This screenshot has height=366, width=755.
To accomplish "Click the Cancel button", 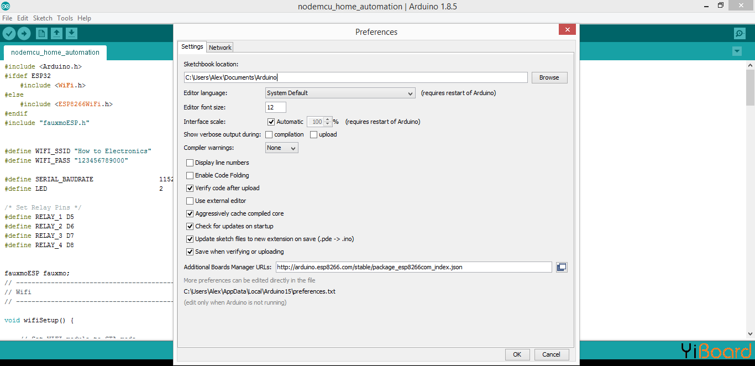I will [551, 354].
